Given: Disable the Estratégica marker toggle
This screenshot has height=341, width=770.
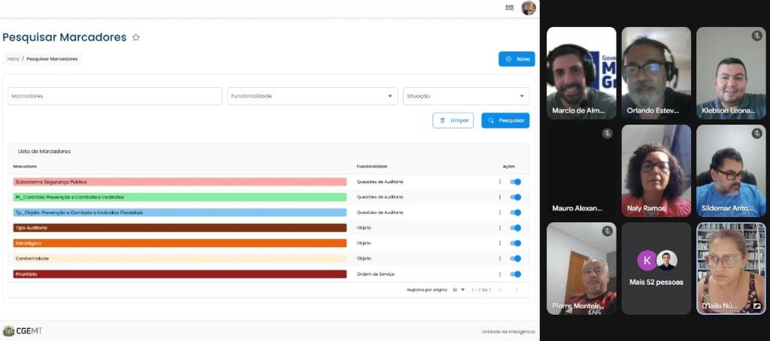Looking at the screenshot, I should [x=516, y=243].
